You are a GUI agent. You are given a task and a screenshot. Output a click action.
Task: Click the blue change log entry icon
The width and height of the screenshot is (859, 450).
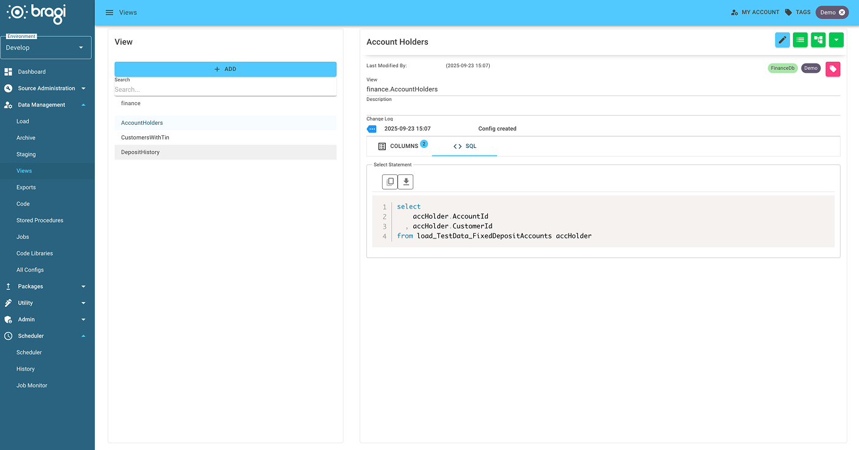click(x=372, y=129)
